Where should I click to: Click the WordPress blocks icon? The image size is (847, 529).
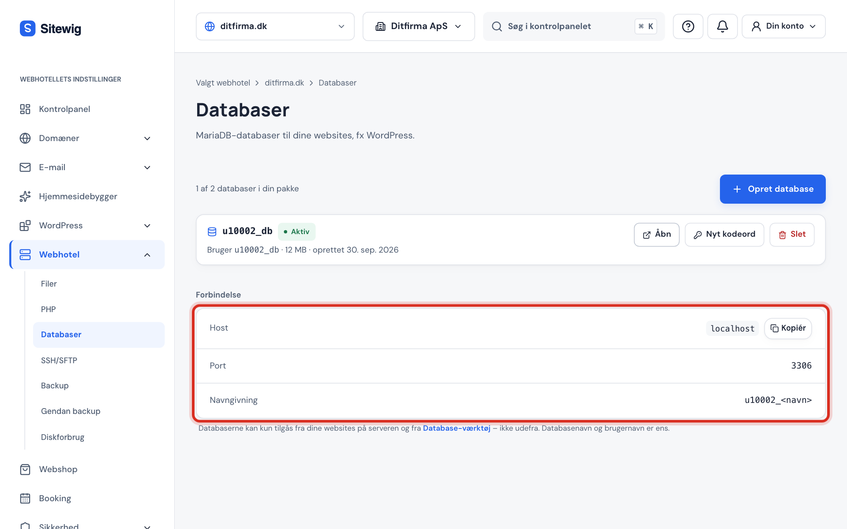[x=25, y=225]
